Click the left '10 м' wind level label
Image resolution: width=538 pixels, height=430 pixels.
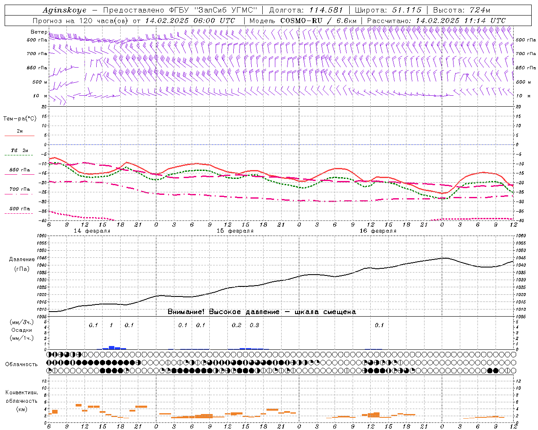(x=40, y=96)
